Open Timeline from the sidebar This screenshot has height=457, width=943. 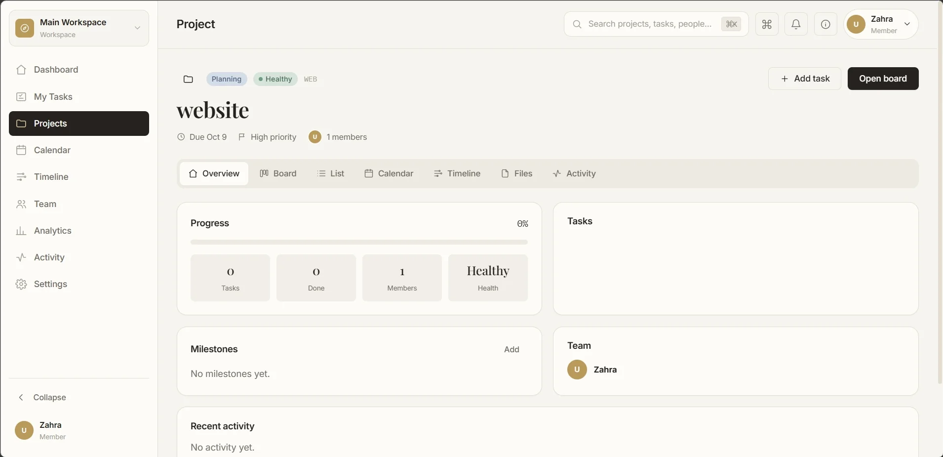point(79,177)
